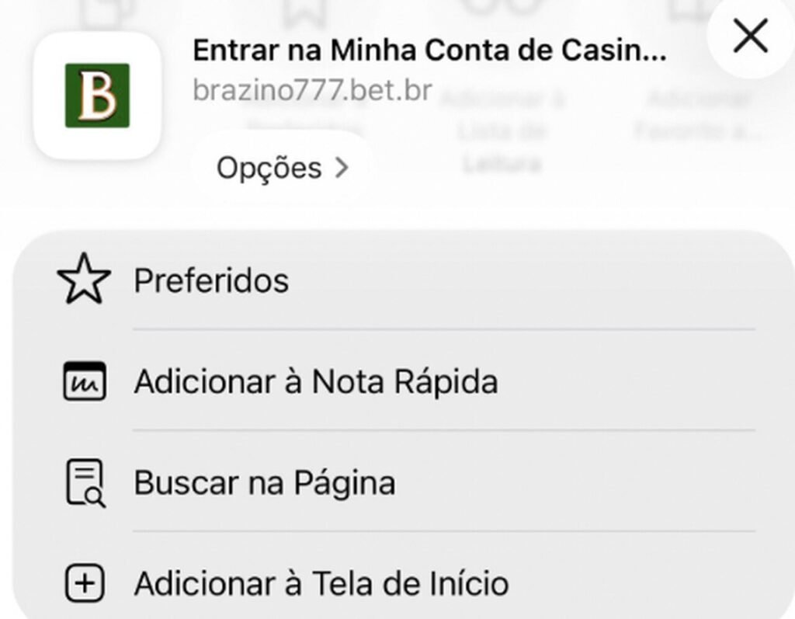
Task: Tap the Quick Note icon next to Nota Rápida
Action: pyautogui.click(x=85, y=381)
